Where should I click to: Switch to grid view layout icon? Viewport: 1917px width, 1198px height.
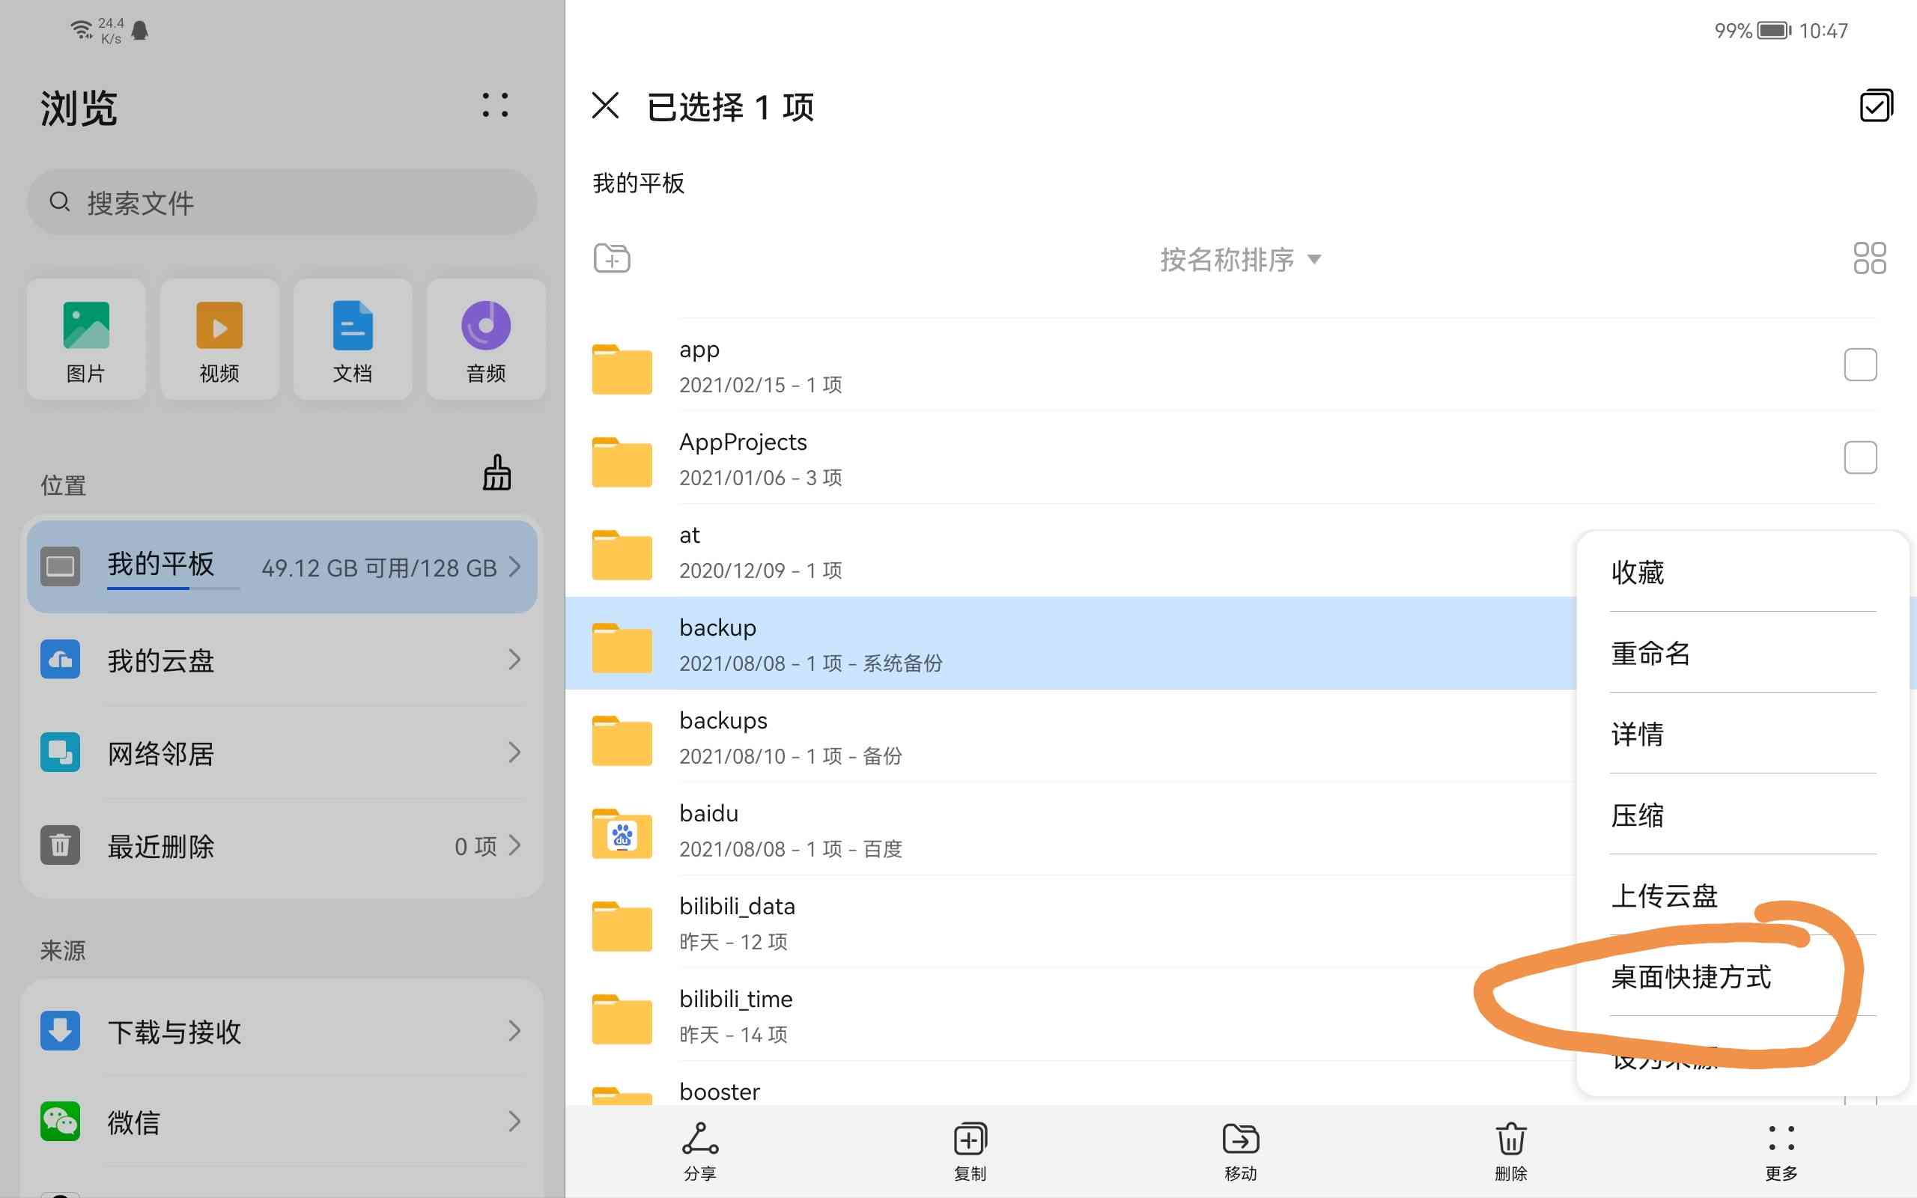(x=1870, y=258)
